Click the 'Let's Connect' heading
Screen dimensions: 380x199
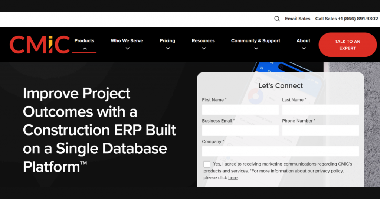(x=281, y=85)
